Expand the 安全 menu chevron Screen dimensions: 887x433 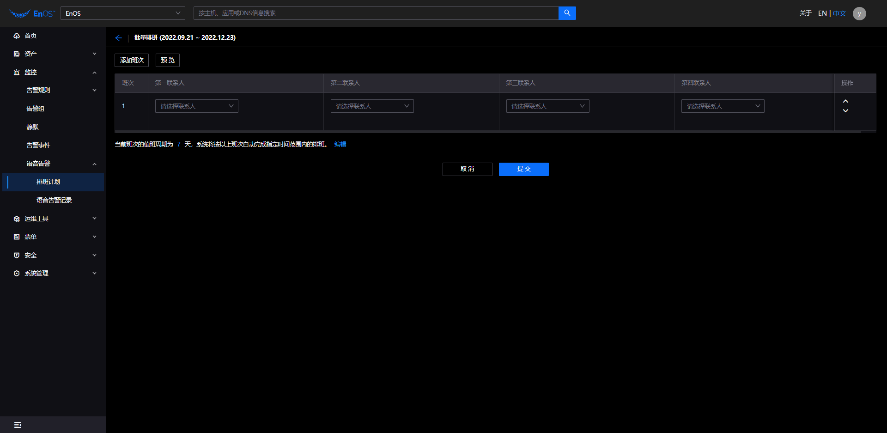[94, 255]
